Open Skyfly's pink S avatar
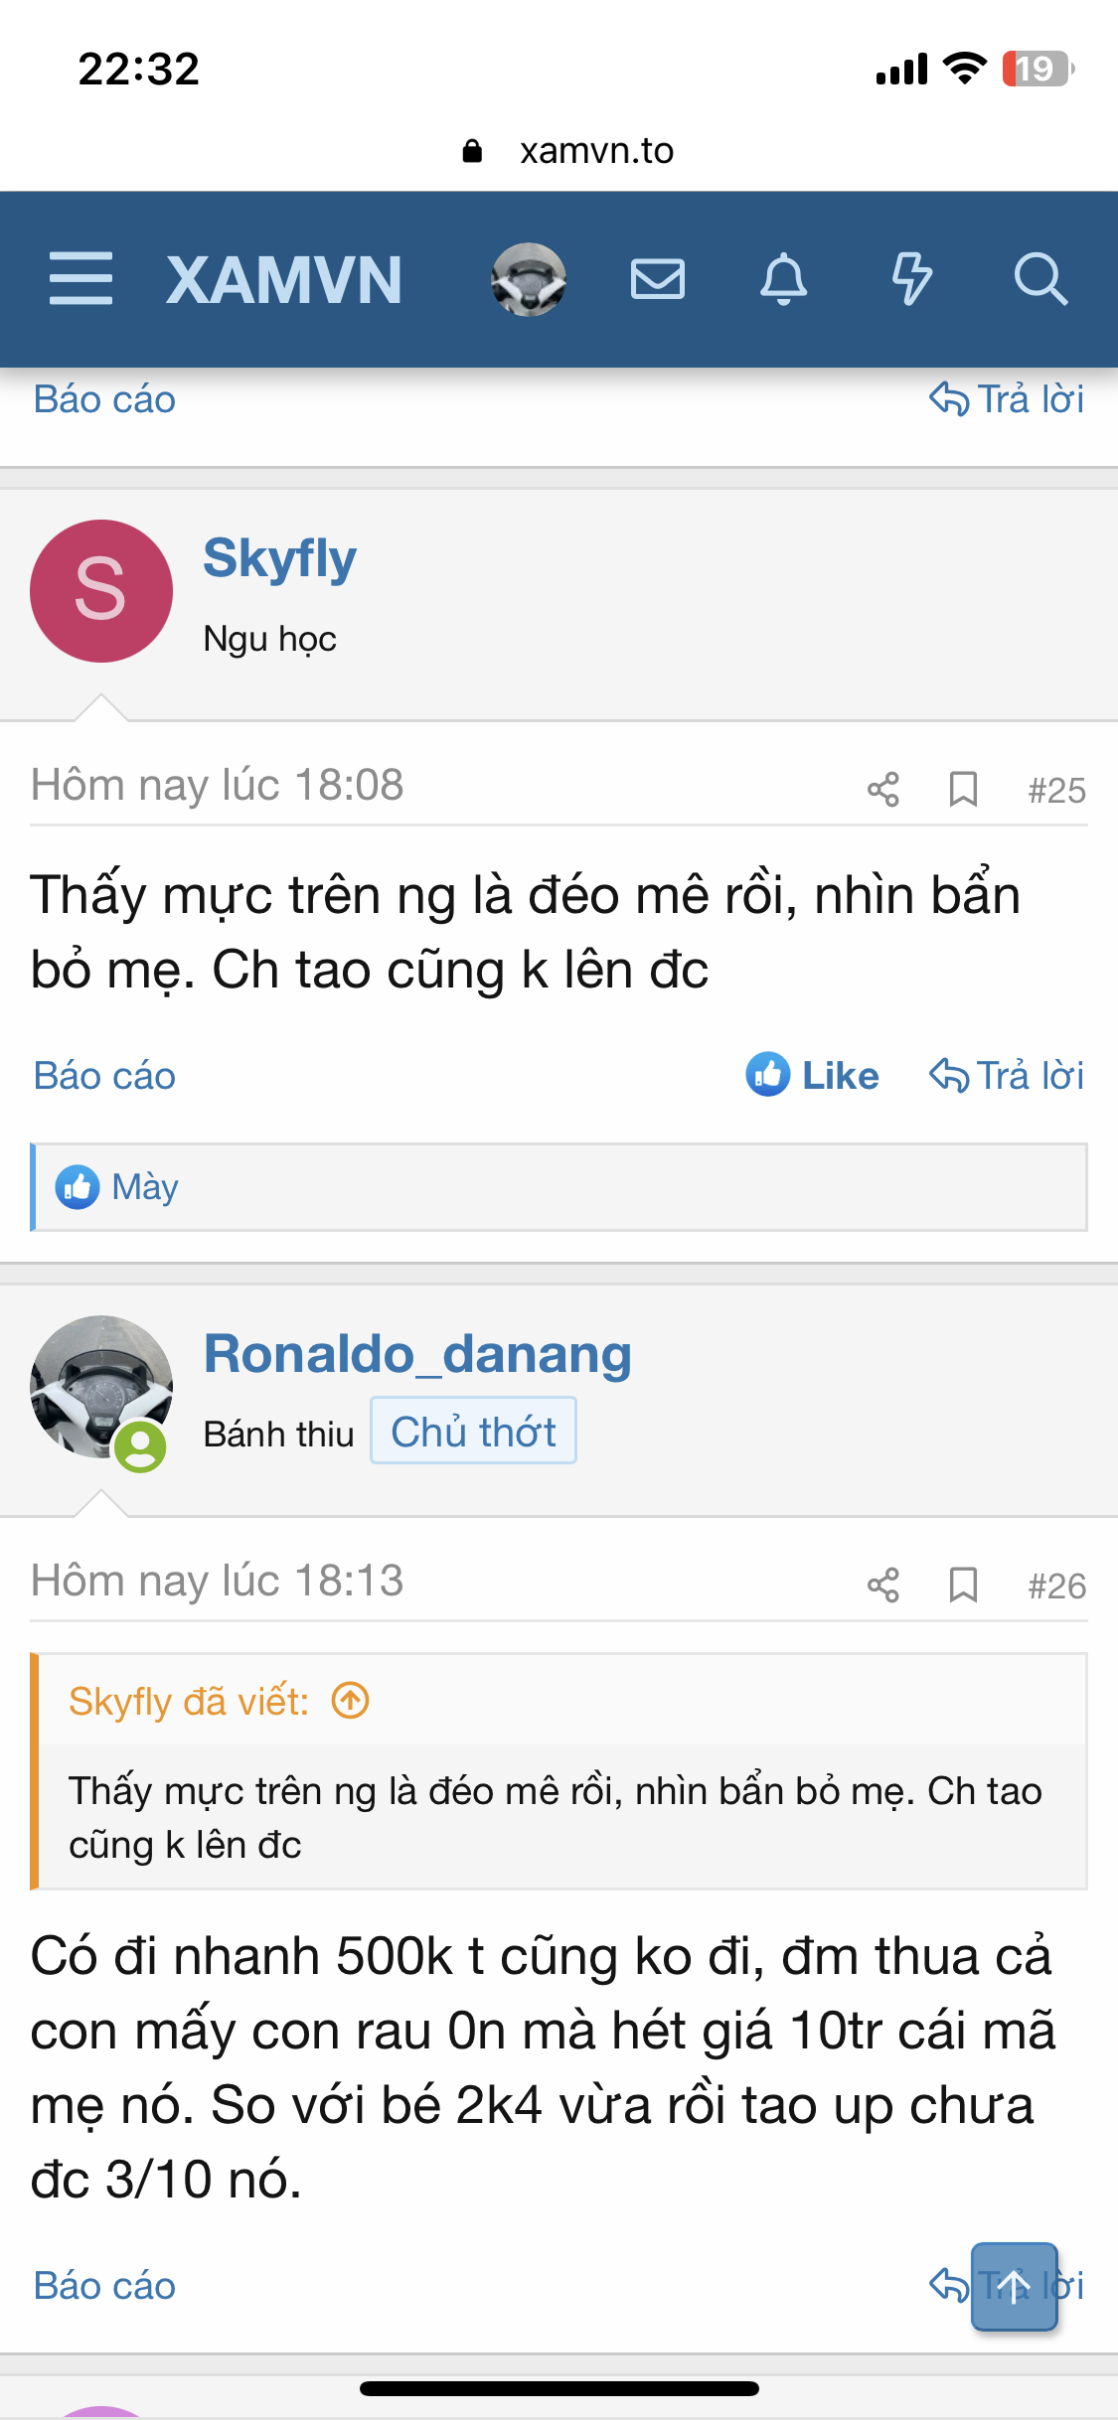This screenshot has width=1118, height=2420. click(x=101, y=591)
